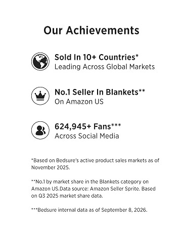Click the Bedsure internal data footnote
This screenshot has height=229, width=183.
pos(89,210)
